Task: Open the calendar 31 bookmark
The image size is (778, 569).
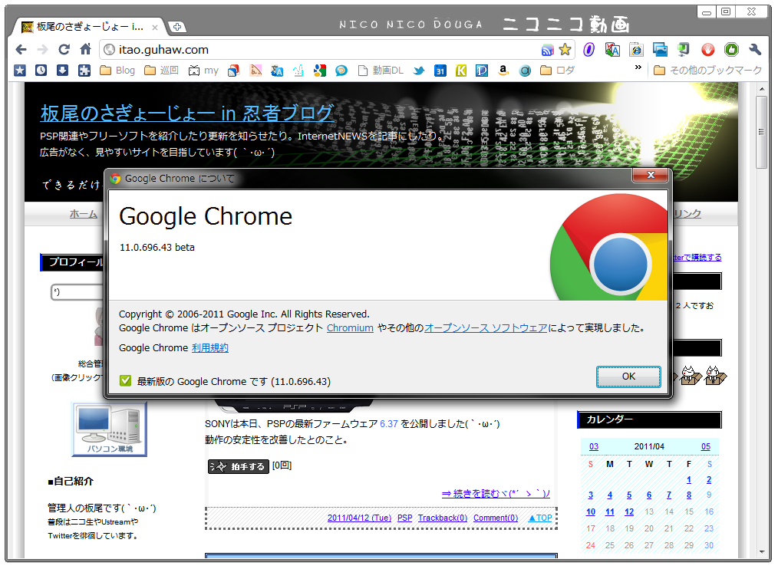Action: pyautogui.click(x=440, y=71)
